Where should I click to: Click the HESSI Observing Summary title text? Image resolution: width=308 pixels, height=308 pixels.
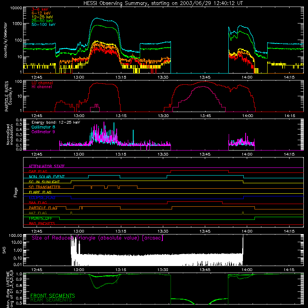[163, 3]
